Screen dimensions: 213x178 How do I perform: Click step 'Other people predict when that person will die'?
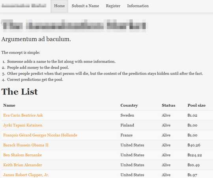tap(105, 74)
